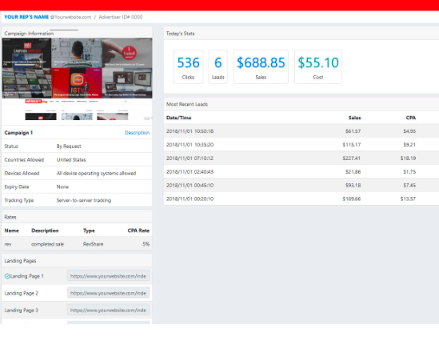
Task: Select the lead dated 2018/11/01 02:40:43
Action: click(x=301, y=171)
